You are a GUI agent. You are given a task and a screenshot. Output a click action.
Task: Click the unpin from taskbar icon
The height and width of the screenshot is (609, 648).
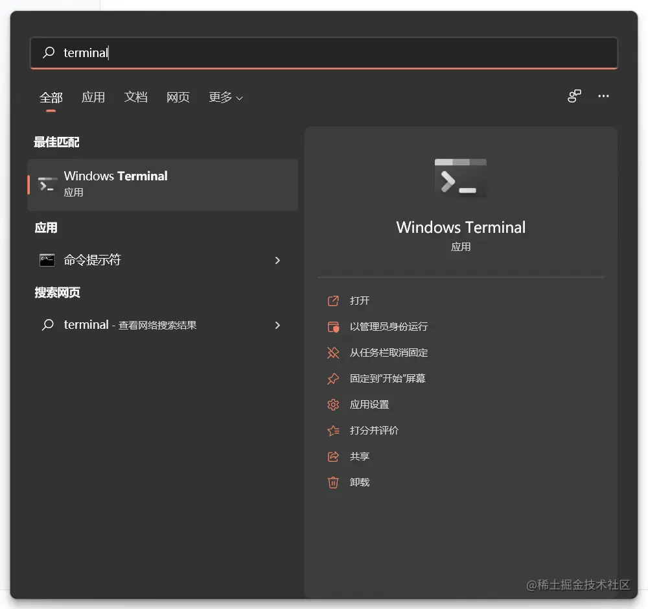333,352
